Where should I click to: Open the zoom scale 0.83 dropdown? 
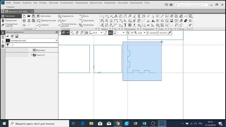coord(144,33)
